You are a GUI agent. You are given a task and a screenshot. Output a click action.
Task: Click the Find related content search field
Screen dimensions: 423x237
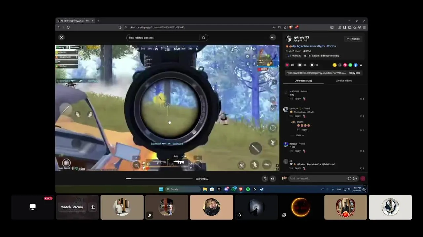coord(163,38)
